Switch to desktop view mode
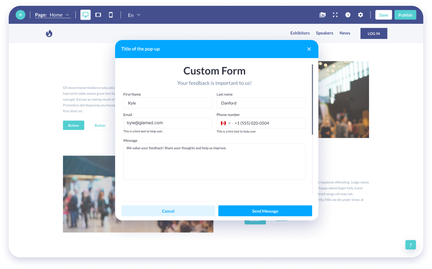The width and height of the screenshot is (432, 269). [x=86, y=15]
